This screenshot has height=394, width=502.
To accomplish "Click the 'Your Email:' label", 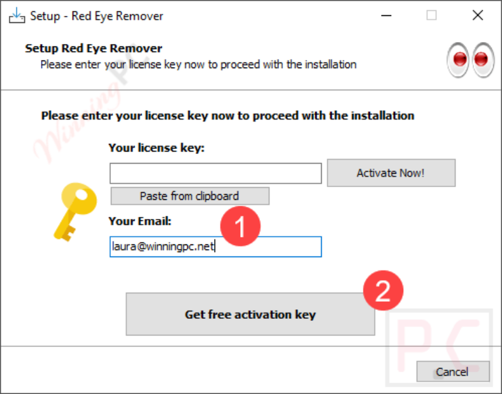I will [x=140, y=221].
